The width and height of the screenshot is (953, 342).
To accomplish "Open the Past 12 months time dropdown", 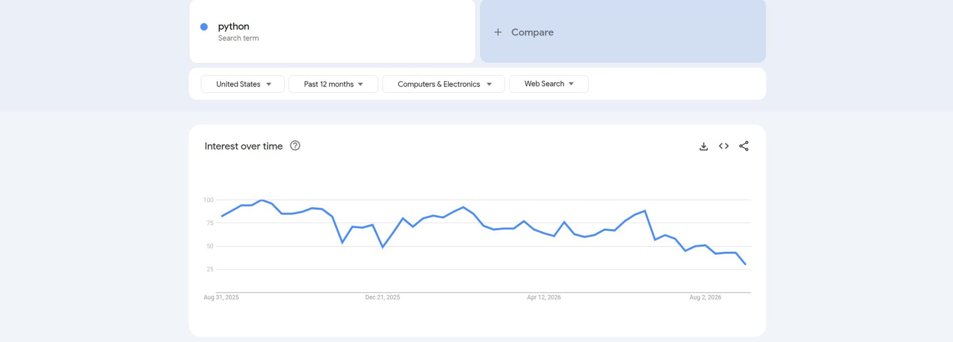I will point(334,84).
